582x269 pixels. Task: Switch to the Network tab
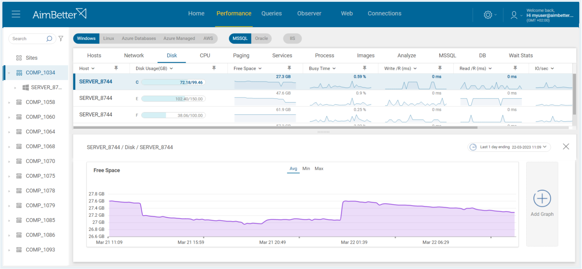point(134,56)
